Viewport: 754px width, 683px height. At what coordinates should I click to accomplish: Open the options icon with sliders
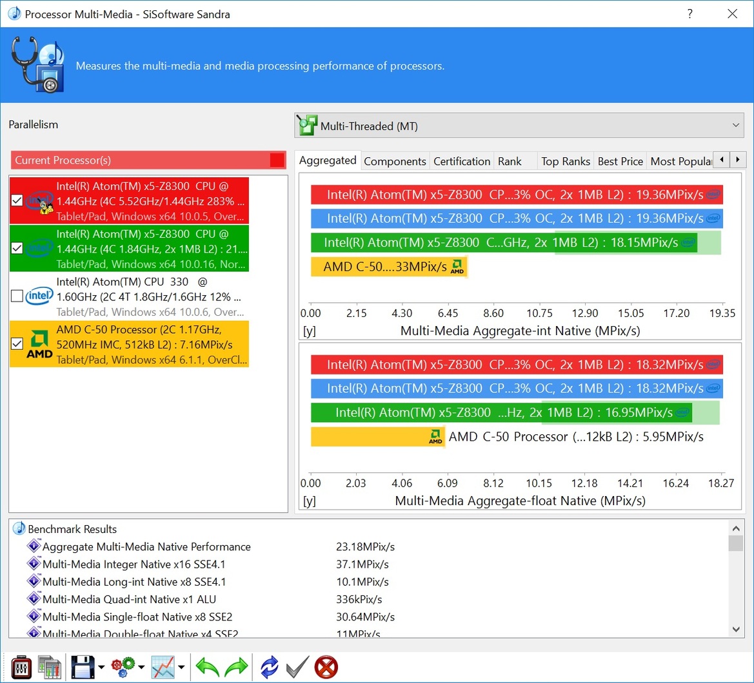coord(21,667)
